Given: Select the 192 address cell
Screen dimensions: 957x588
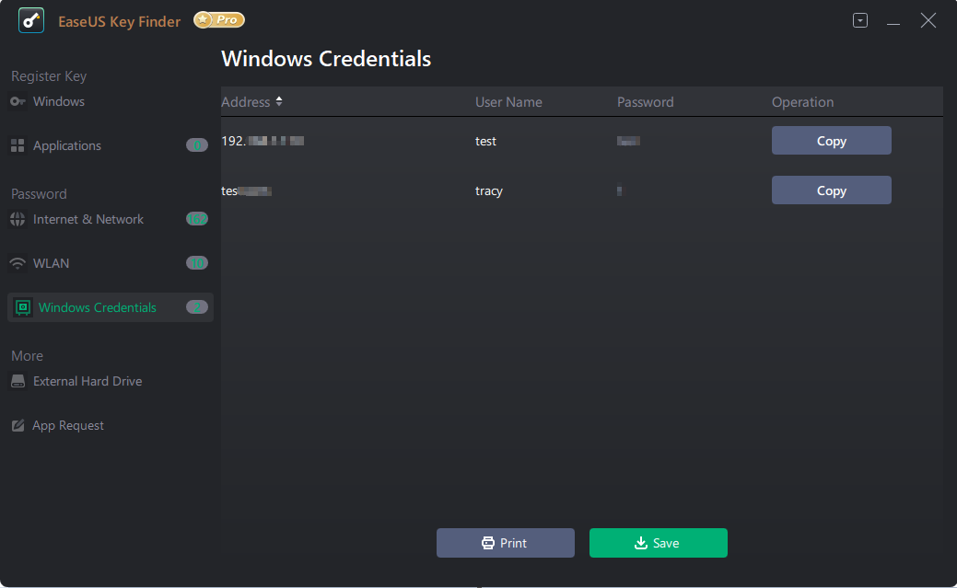Looking at the screenshot, I should coord(263,141).
